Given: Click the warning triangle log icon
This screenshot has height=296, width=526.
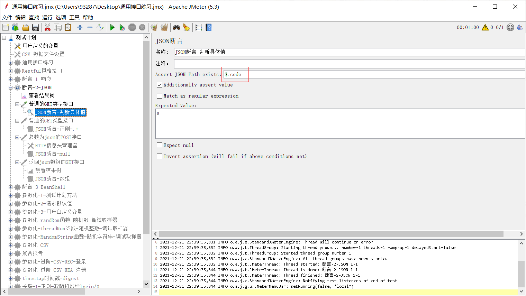Looking at the screenshot, I should 485,27.
